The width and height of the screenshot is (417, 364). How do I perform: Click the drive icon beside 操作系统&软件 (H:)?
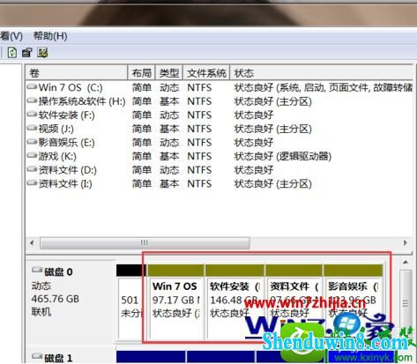click(x=32, y=100)
